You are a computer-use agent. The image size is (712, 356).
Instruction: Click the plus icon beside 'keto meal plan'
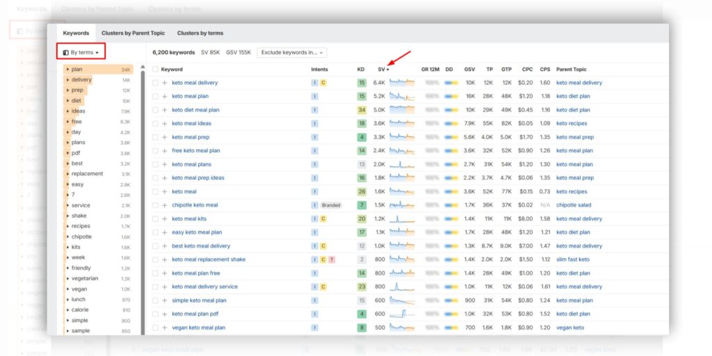coord(164,96)
